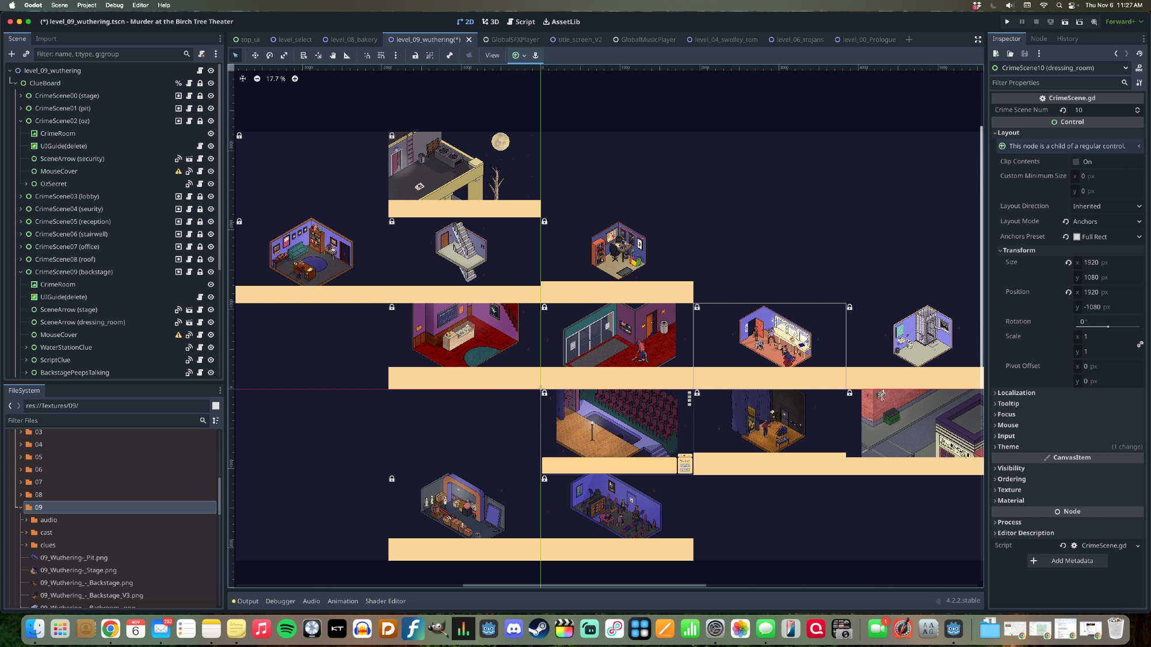Run the project with Play button
The image size is (1151, 647).
coord(1007,21)
